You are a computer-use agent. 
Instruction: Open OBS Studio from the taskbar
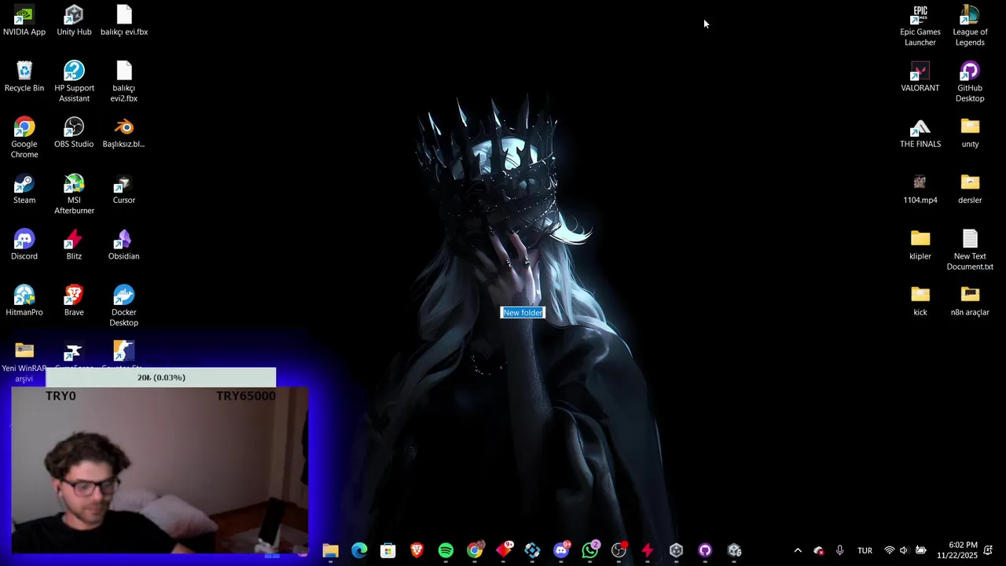coord(619,550)
